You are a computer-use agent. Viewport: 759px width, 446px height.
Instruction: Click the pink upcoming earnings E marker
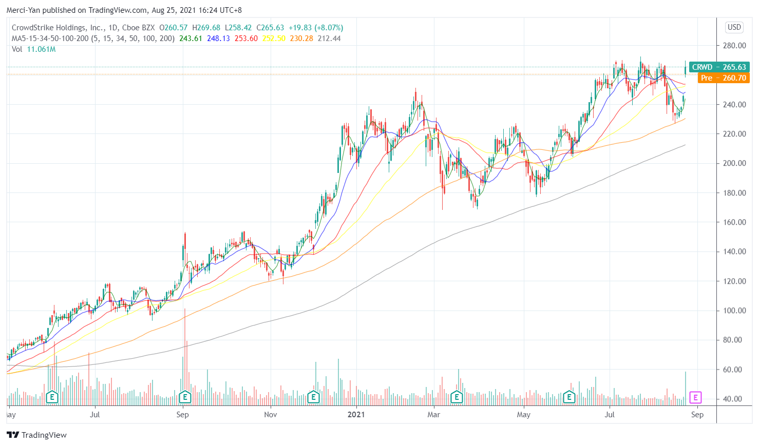coord(695,397)
